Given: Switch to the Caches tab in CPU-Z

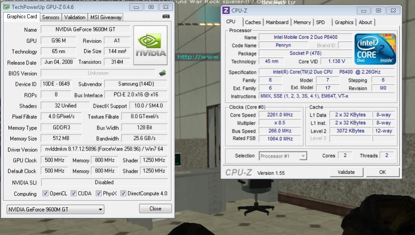Looking at the screenshot, I should pos(253,22).
